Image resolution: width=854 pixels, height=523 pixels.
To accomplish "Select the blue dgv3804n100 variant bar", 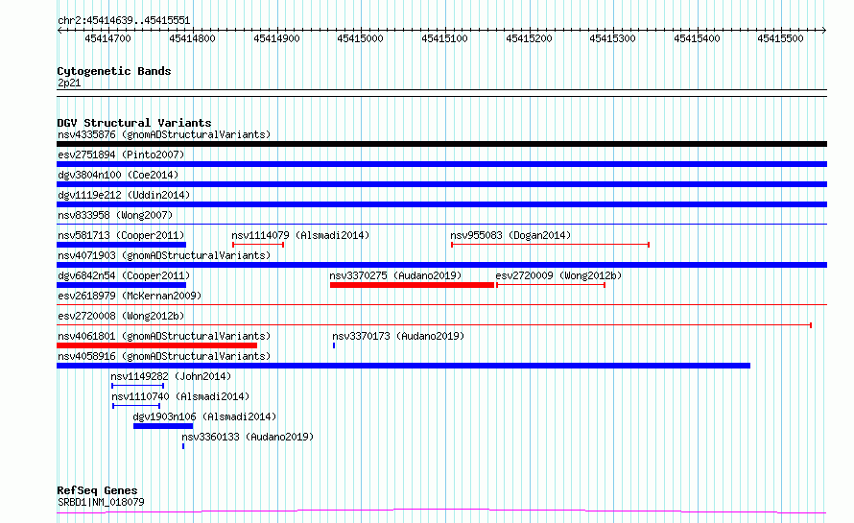I will tap(441, 184).
